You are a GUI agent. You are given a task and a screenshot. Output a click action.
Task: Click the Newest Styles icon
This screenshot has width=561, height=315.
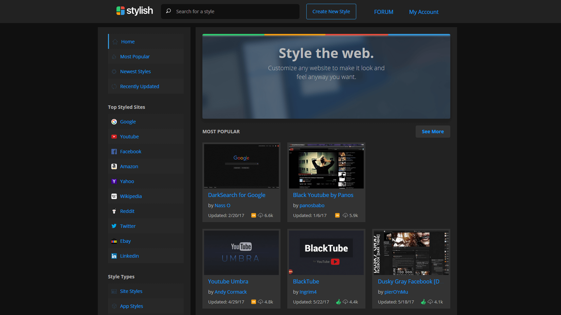114,72
